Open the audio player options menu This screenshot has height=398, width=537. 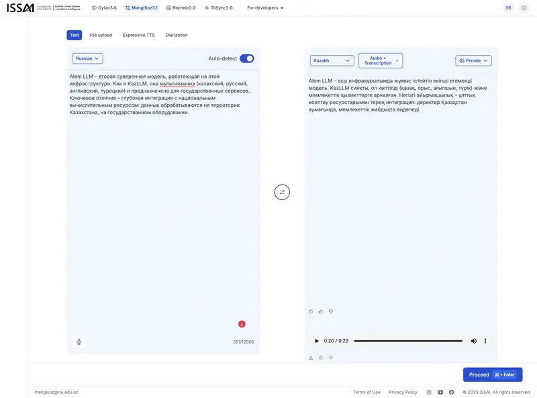click(x=485, y=340)
